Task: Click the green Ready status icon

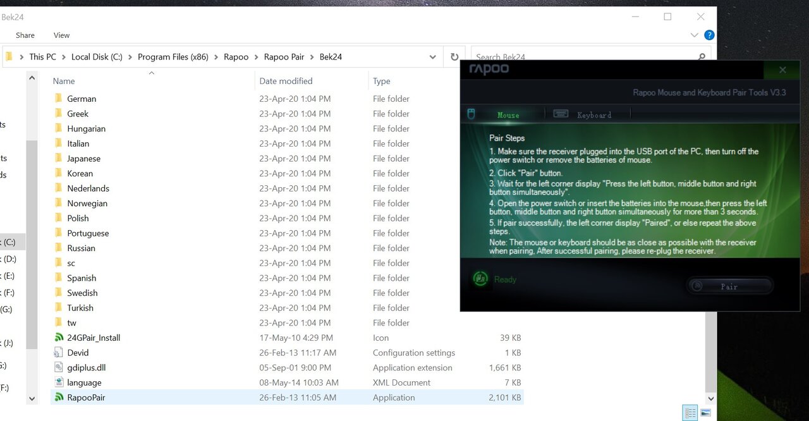Action: 480,279
